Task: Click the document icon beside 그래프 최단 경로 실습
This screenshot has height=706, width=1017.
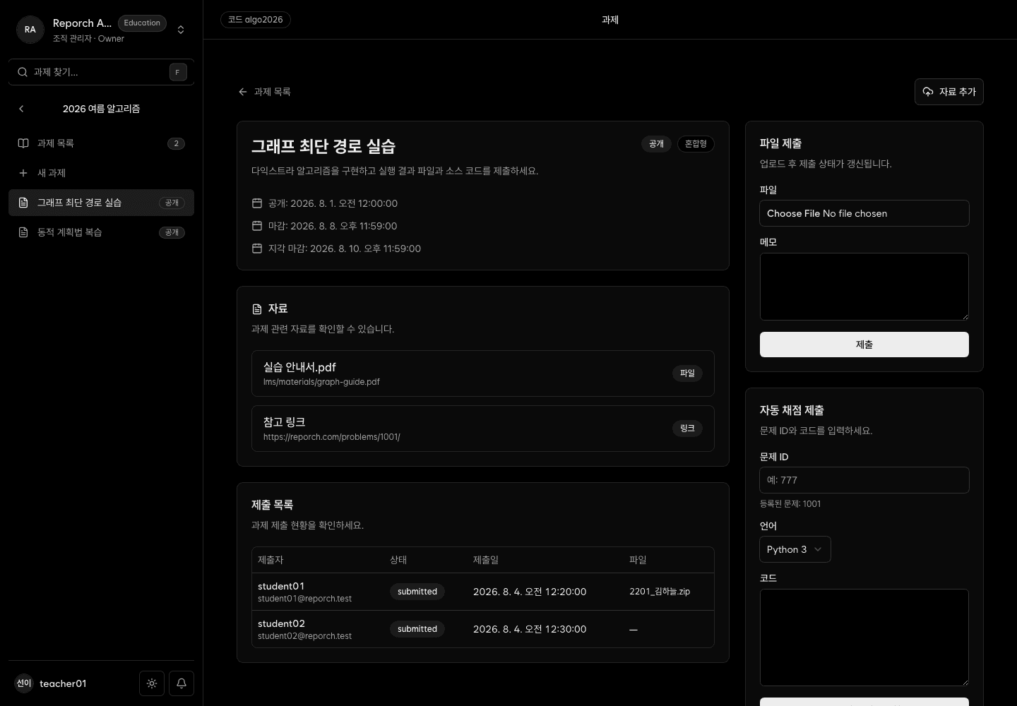Action: [23, 203]
